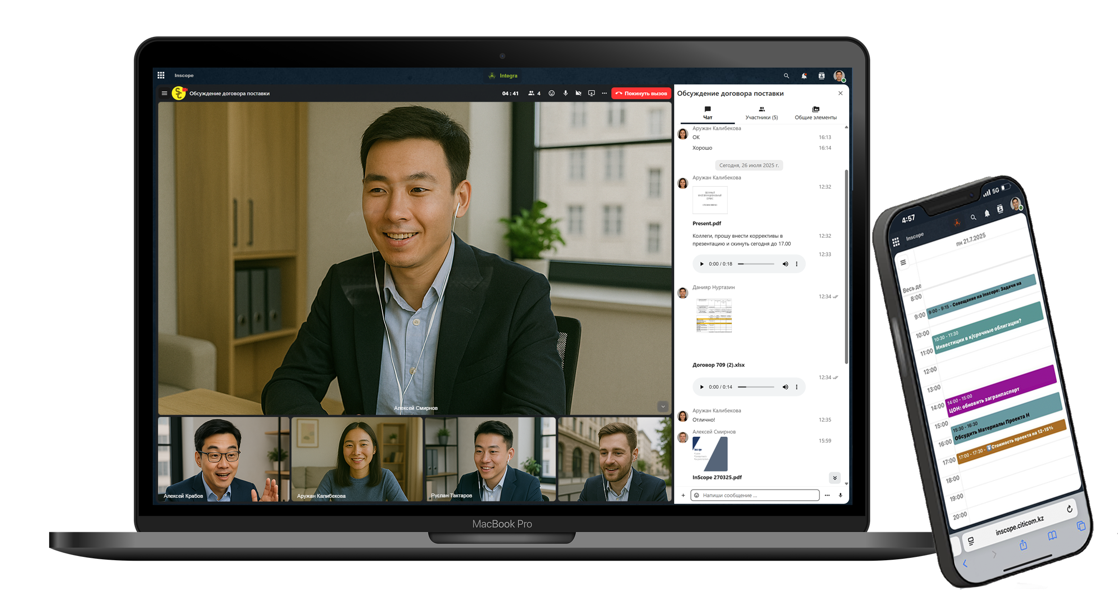1118x607 pixels.
Task: Collapse the main video using the chevron
Action: pyautogui.click(x=663, y=407)
